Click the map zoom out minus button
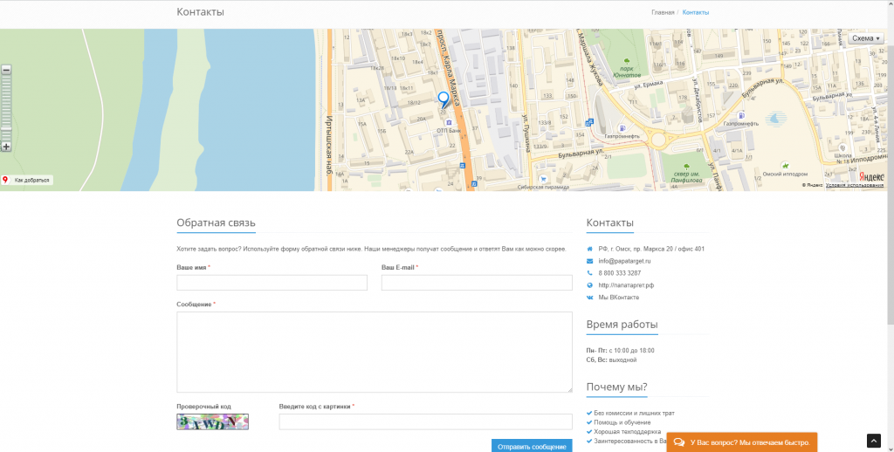 point(6,70)
